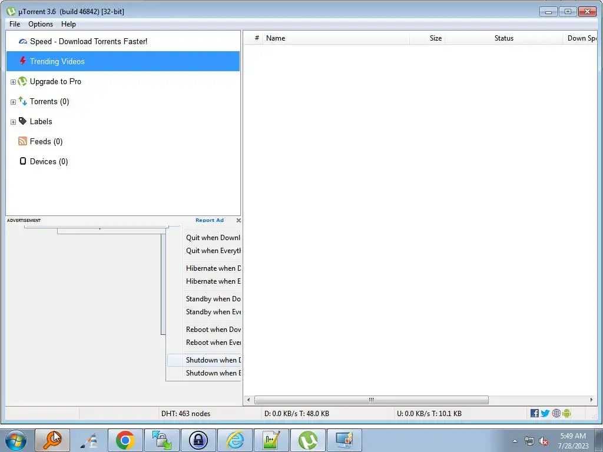Click the scrollbar left arrow

(249, 400)
